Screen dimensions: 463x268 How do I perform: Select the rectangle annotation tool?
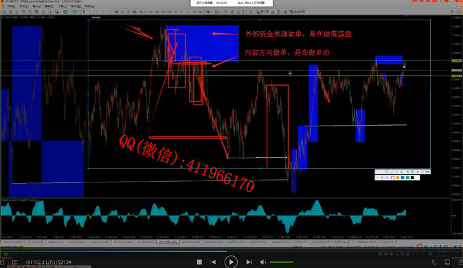click(377, 172)
